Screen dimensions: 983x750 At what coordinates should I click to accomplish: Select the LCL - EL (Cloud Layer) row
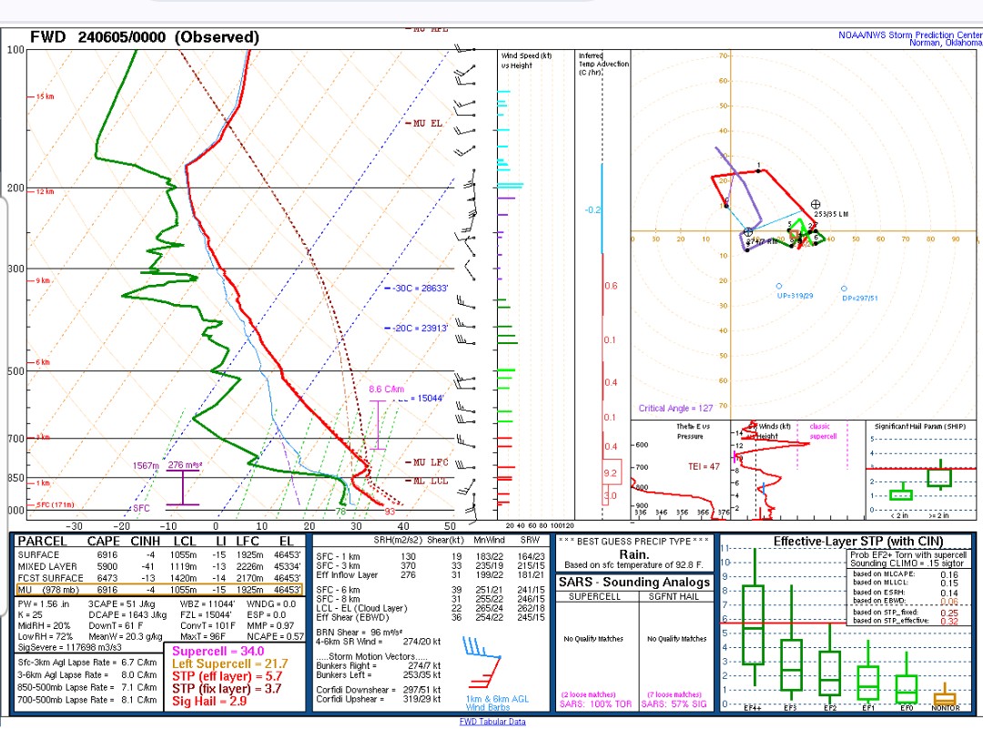point(431,608)
